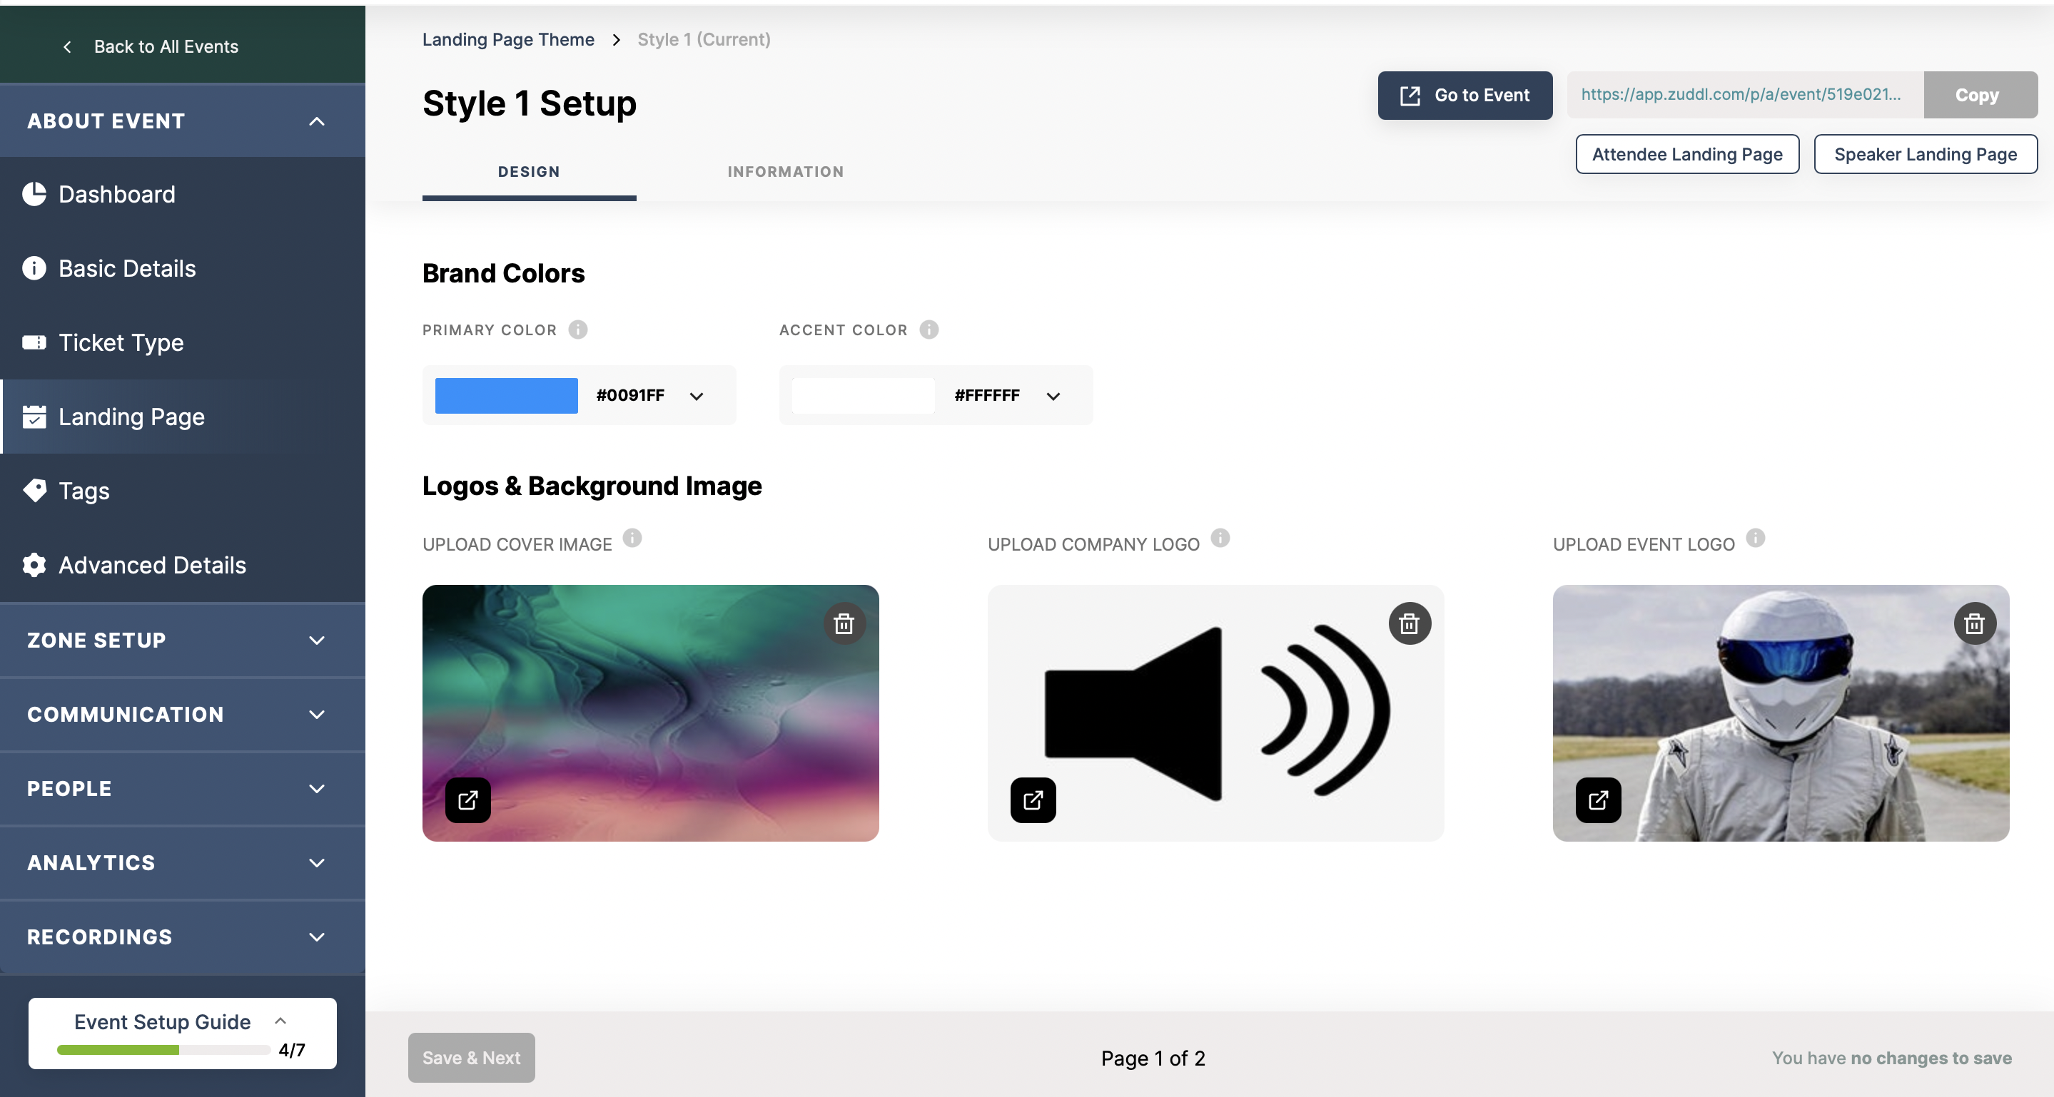Click the event URL field

tap(1744, 95)
